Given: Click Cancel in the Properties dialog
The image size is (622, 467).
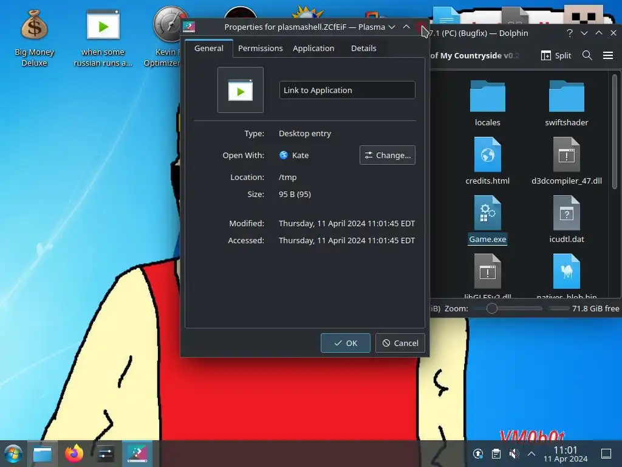Looking at the screenshot, I should (400, 343).
